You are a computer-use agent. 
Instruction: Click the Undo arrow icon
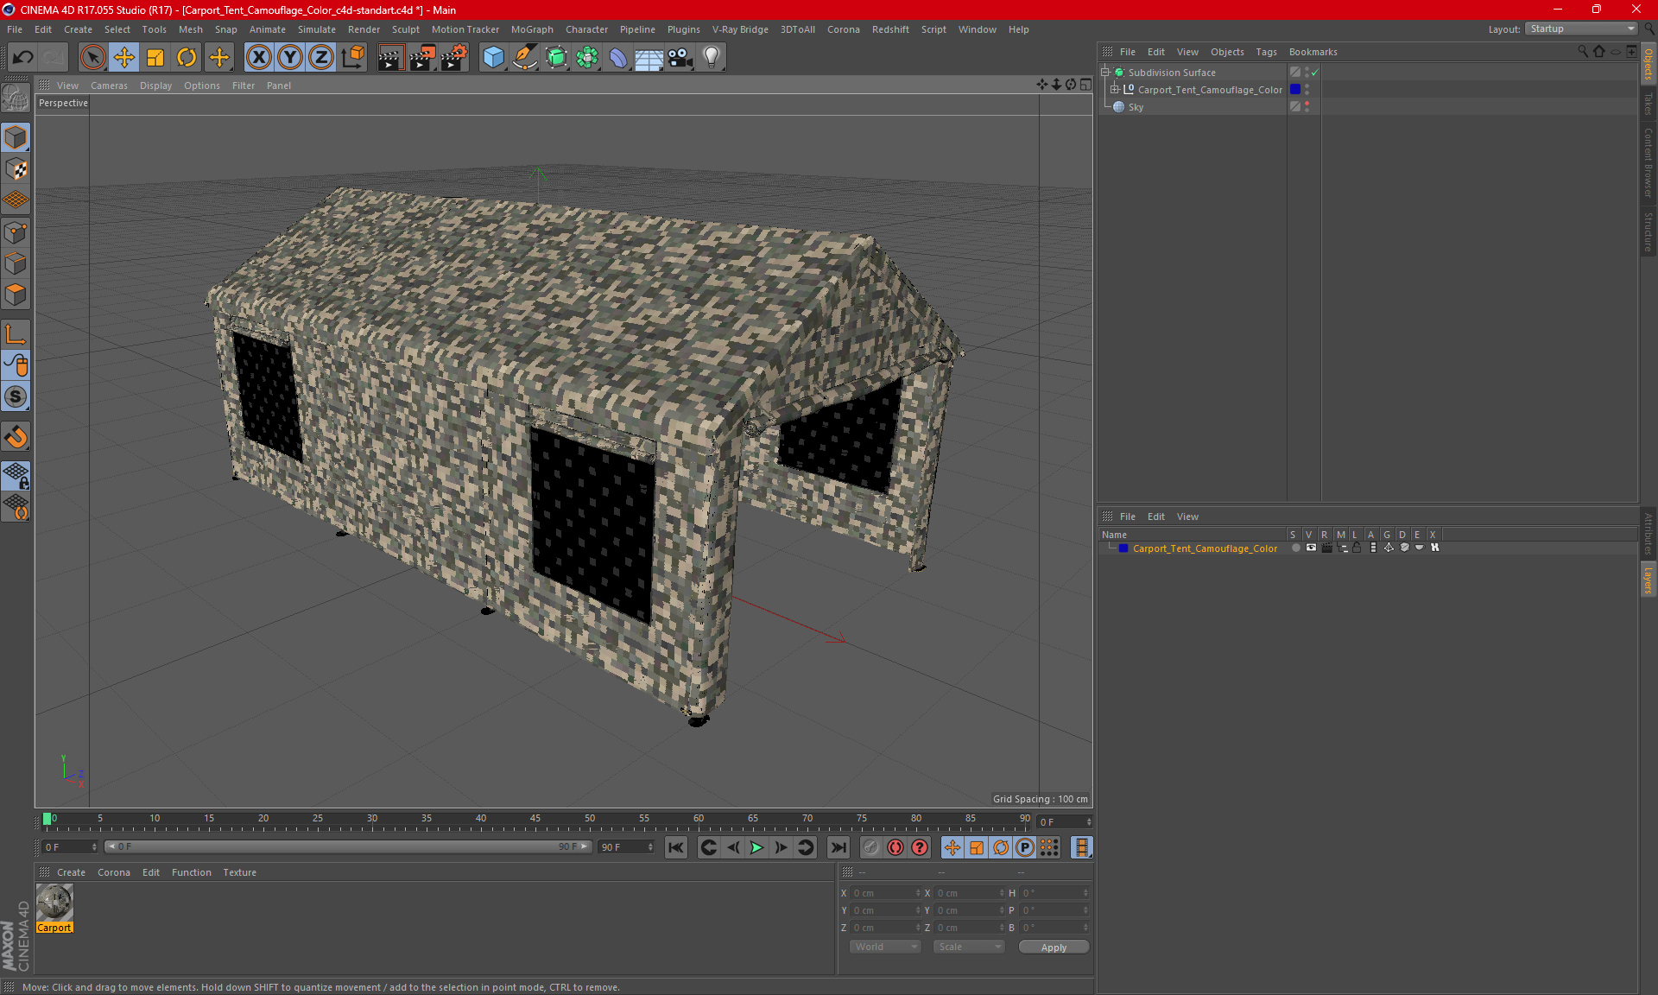coord(23,58)
